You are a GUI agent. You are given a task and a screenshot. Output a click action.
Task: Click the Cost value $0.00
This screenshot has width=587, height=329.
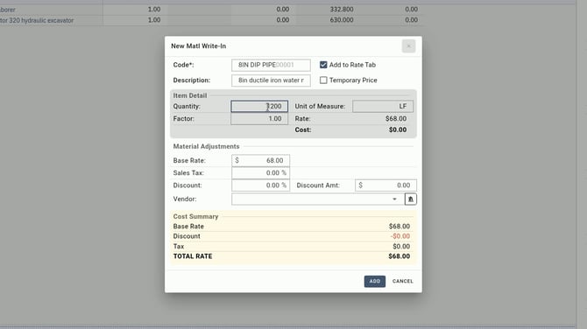398,129
